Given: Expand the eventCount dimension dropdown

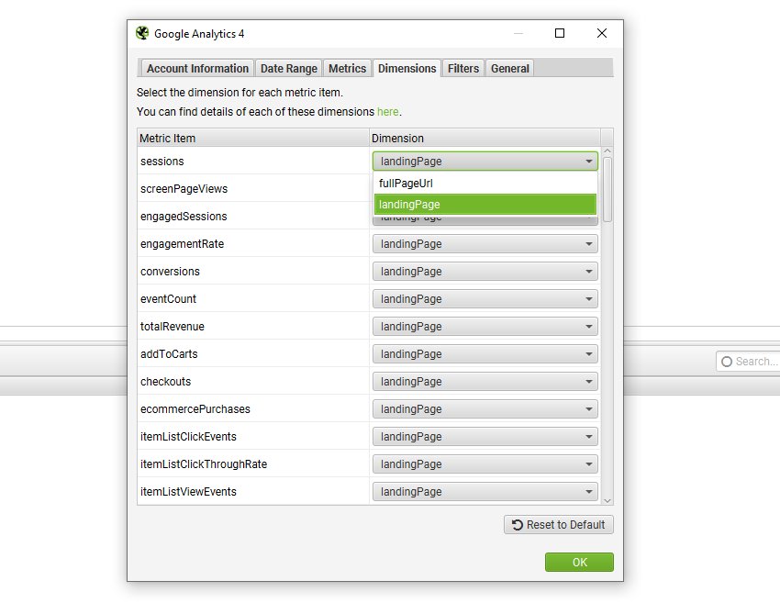Looking at the screenshot, I should [485, 299].
